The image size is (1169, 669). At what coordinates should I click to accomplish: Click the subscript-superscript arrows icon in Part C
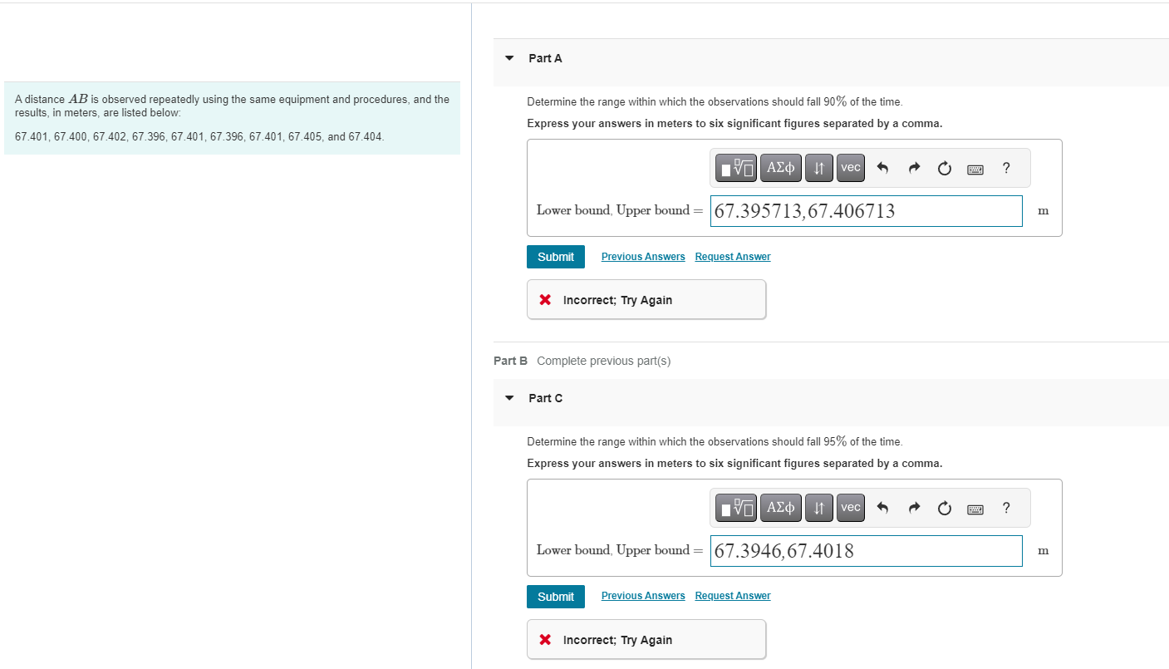click(818, 507)
